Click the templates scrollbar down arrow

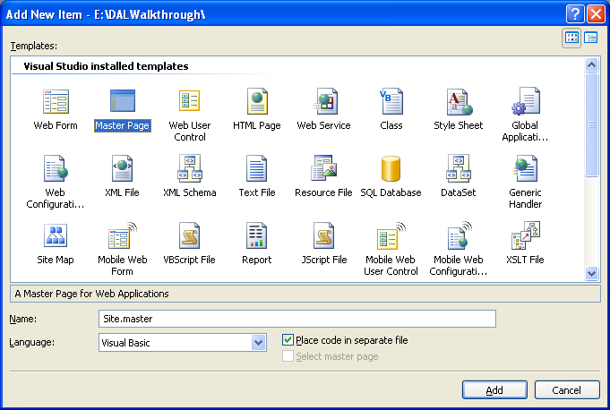(x=592, y=273)
